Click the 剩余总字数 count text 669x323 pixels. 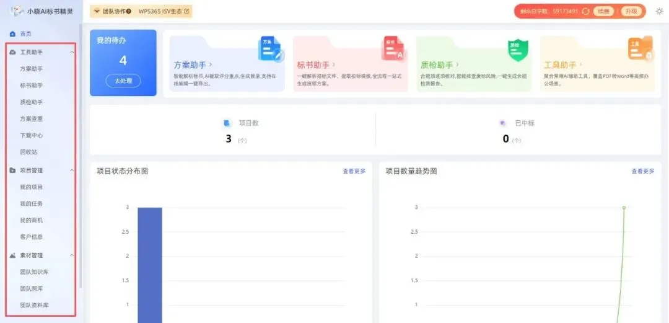coord(549,11)
